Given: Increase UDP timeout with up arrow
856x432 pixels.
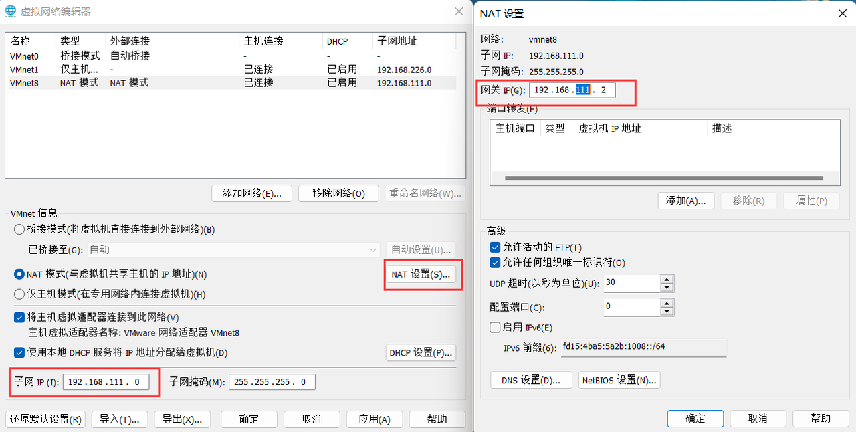Looking at the screenshot, I should (x=666, y=279).
